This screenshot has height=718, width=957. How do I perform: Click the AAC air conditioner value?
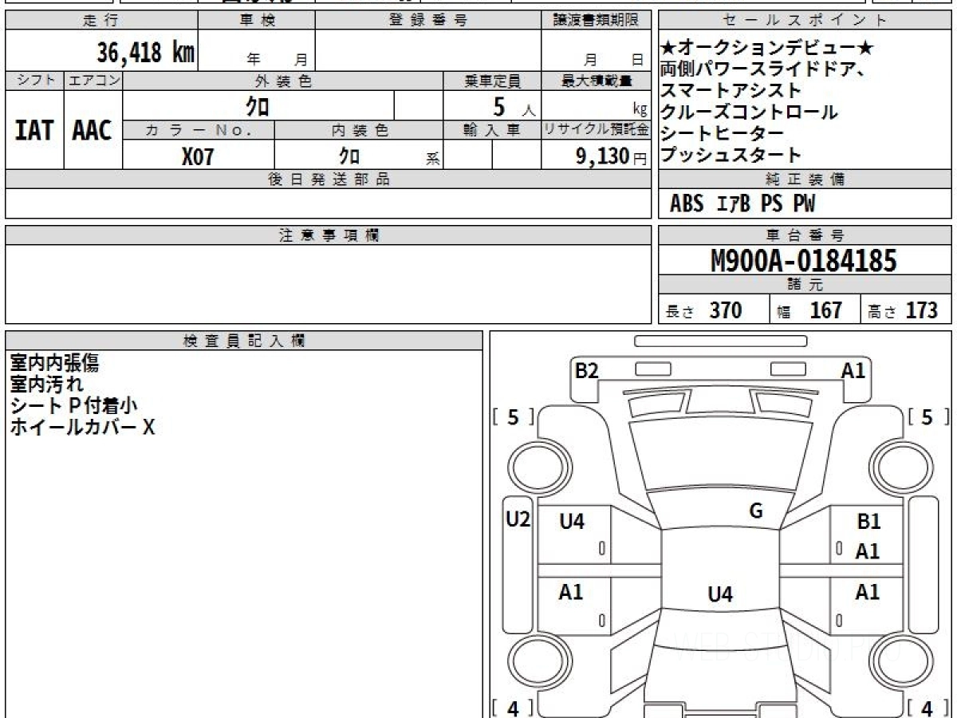pos(93,130)
